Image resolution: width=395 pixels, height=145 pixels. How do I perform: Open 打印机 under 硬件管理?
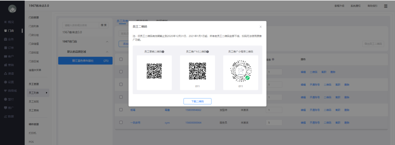(33, 133)
